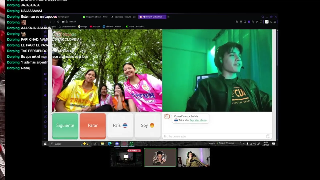
Task: Select the EN DIRECTO screen share thumbnail
Action: point(126,157)
